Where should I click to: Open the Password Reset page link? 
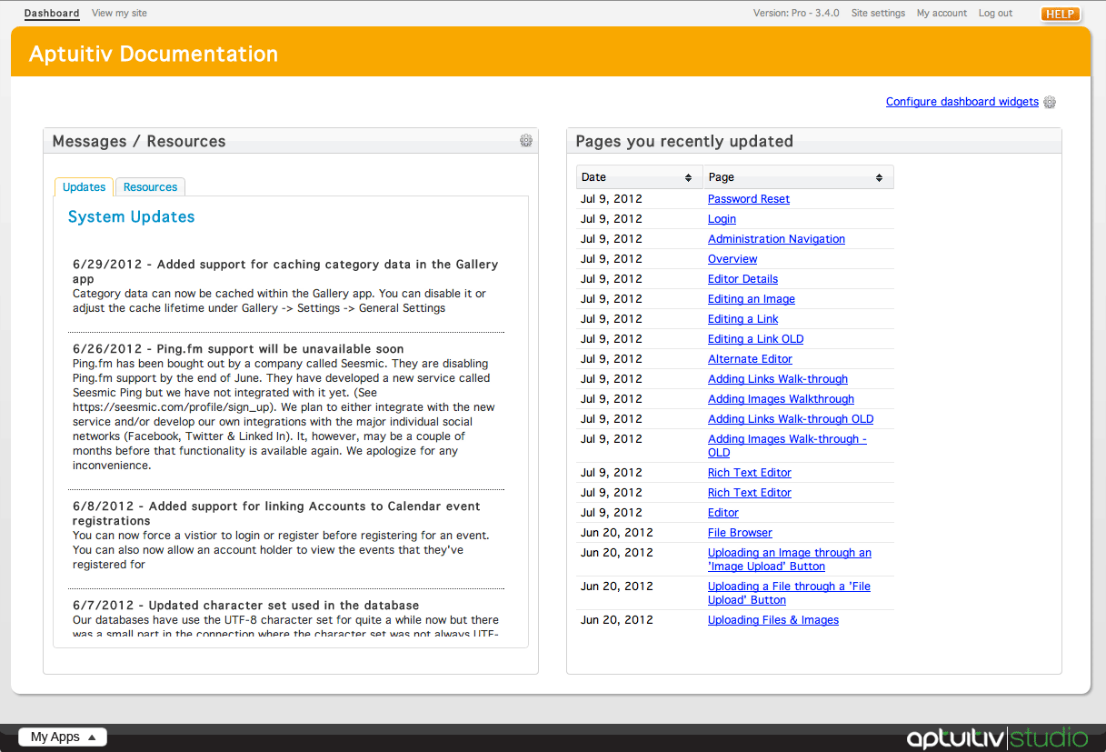tap(749, 199)
